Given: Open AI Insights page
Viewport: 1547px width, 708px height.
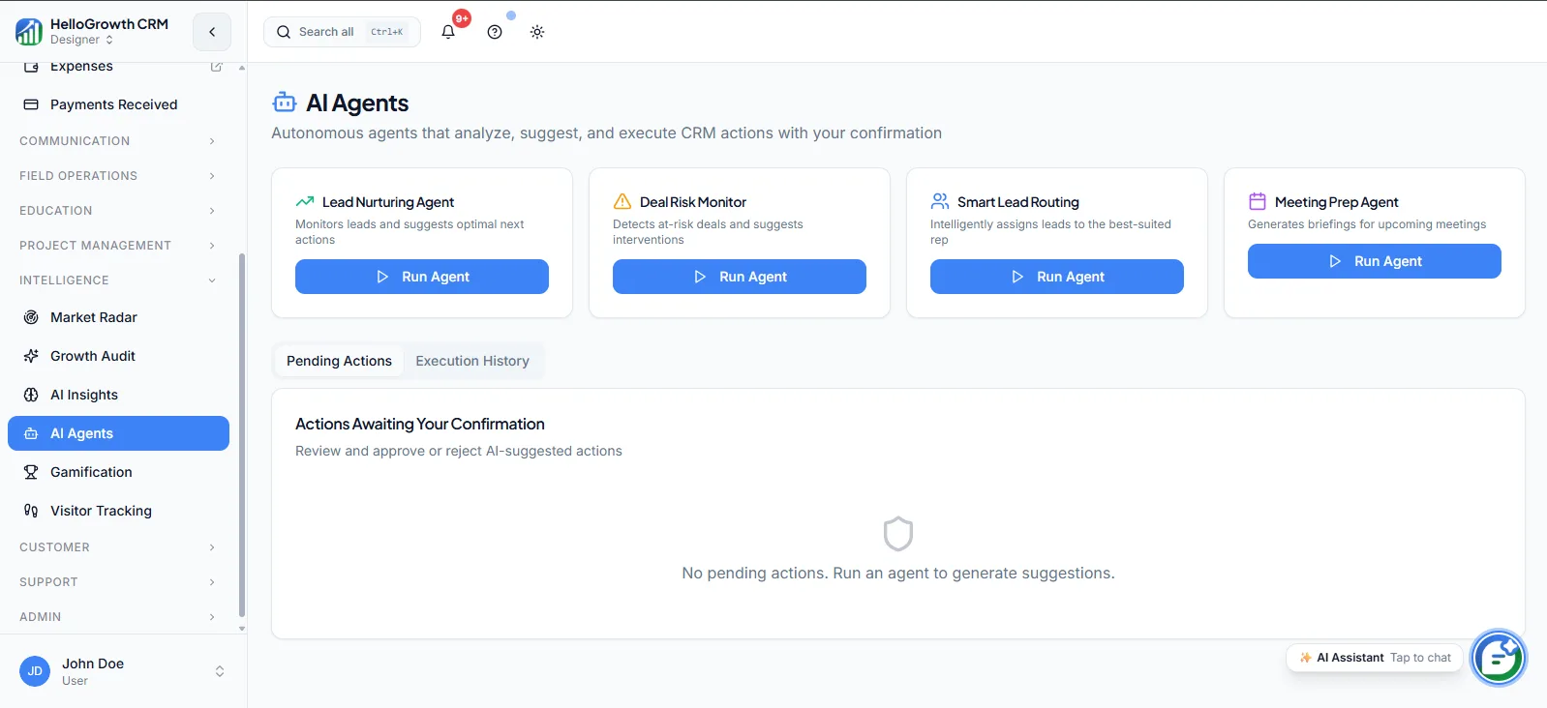Looking at the screenshot, I should (x=118, y=395).
